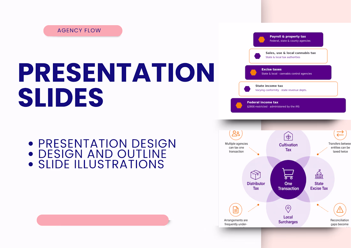Click the purple hexagon beside State income tax

point(247,89)
